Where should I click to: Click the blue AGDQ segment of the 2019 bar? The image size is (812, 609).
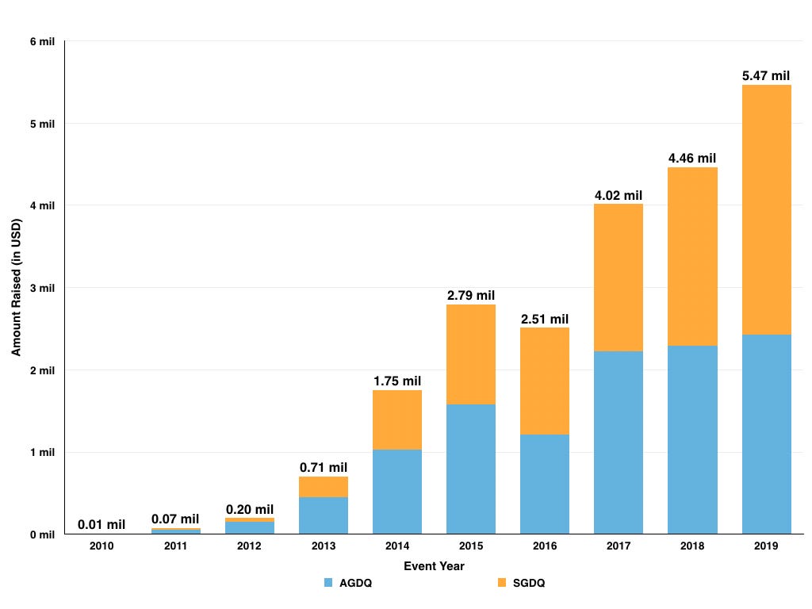coord(767,434)
